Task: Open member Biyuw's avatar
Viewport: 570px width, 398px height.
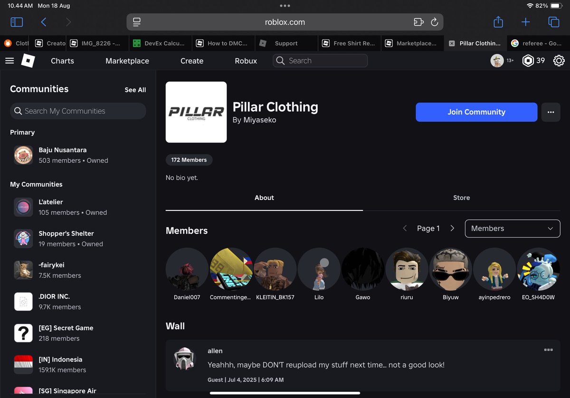Action: [451, 269]
